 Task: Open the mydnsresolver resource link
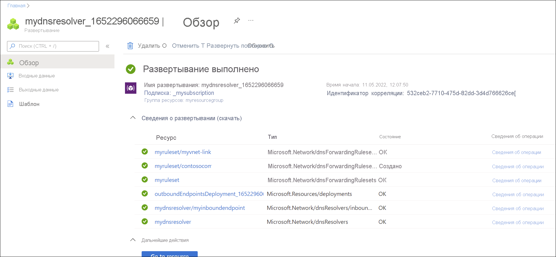[173, 222]
